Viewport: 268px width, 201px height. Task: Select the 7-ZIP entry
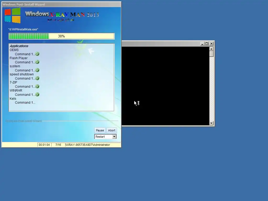(x=13, y=82)
